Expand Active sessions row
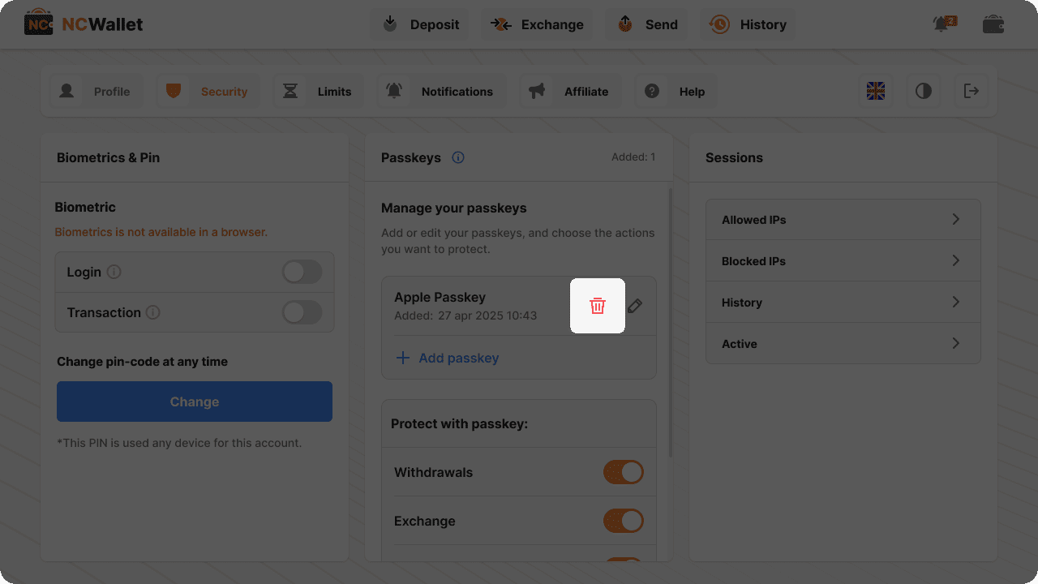Screen dimensions: 1038x584 point(843,344)
